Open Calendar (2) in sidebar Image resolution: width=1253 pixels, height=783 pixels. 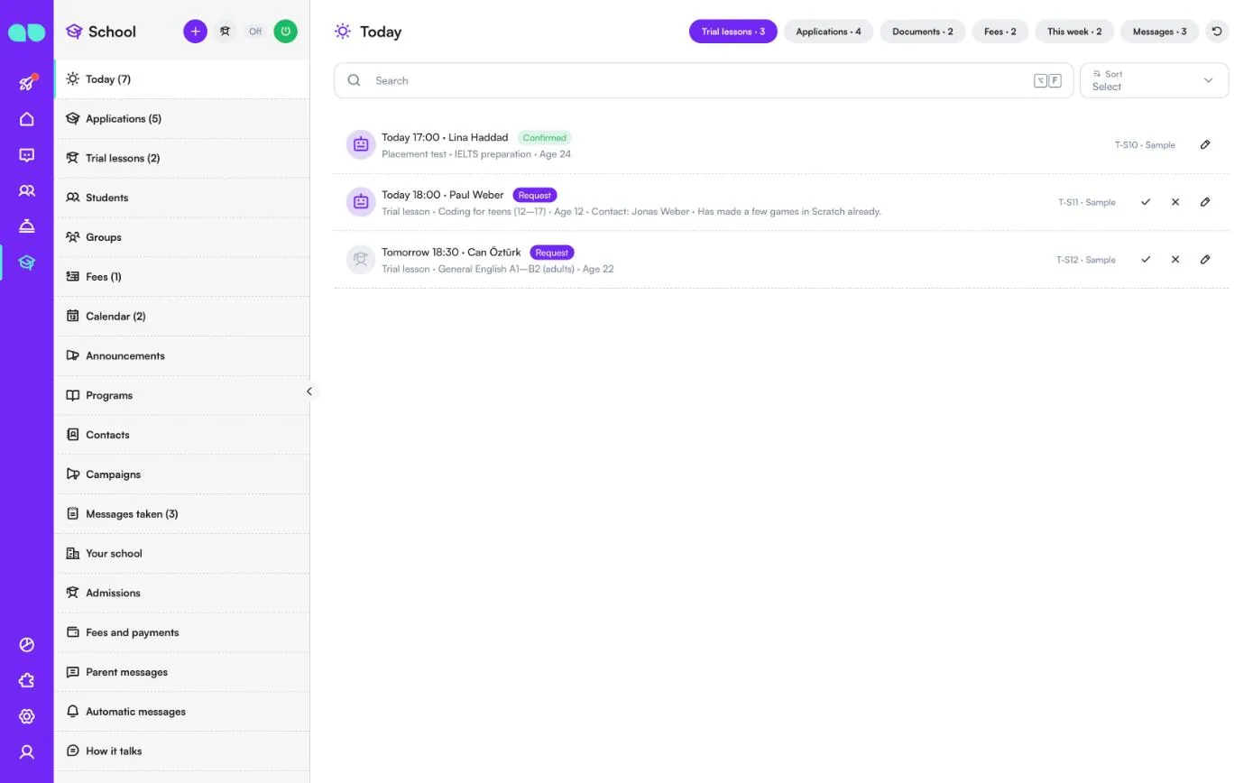tap(182, 316)
